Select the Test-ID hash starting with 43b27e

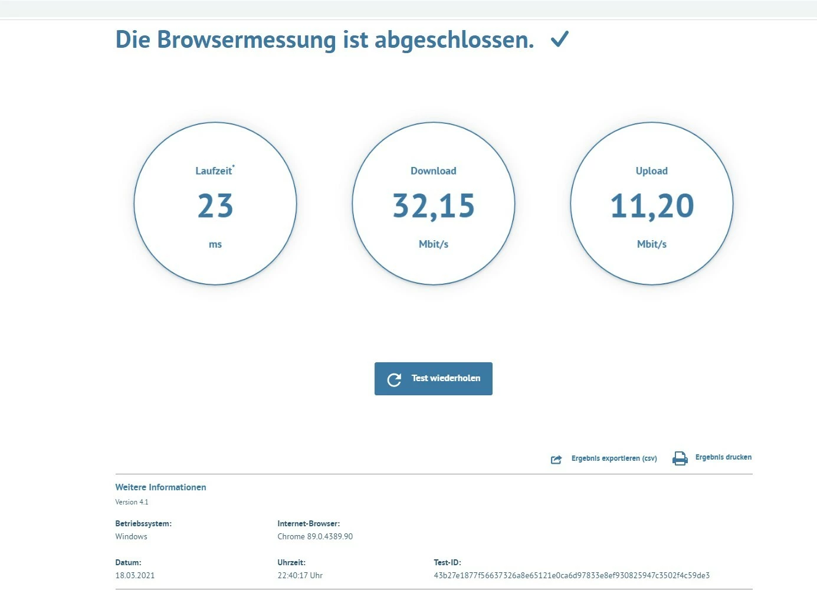572,576
